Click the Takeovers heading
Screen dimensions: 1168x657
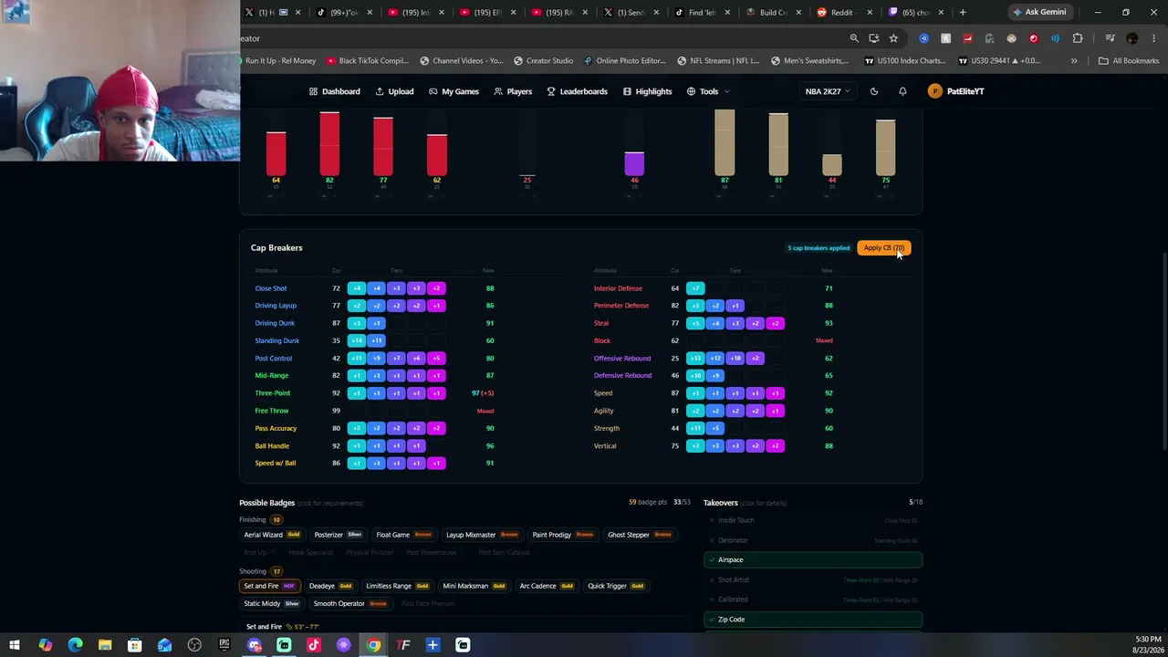pyautogui.click(x=720, y=503)
